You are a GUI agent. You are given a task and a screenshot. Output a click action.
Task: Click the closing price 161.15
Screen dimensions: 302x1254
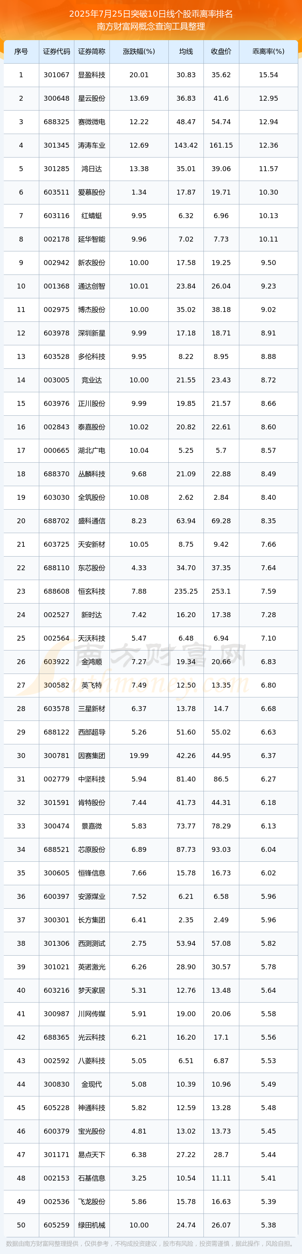tap(221, 145)
